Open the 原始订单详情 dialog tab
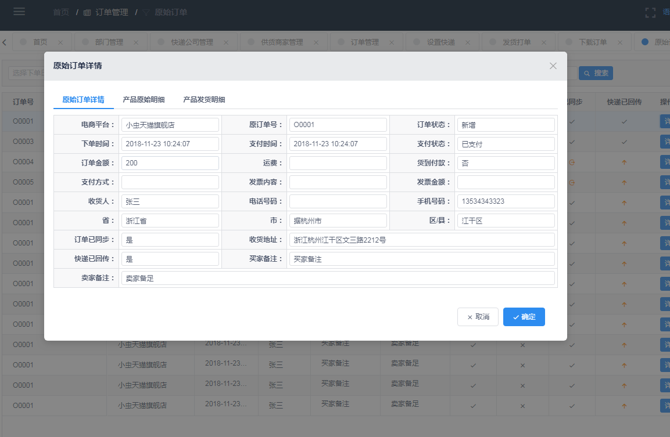 [x=83, y=99]
